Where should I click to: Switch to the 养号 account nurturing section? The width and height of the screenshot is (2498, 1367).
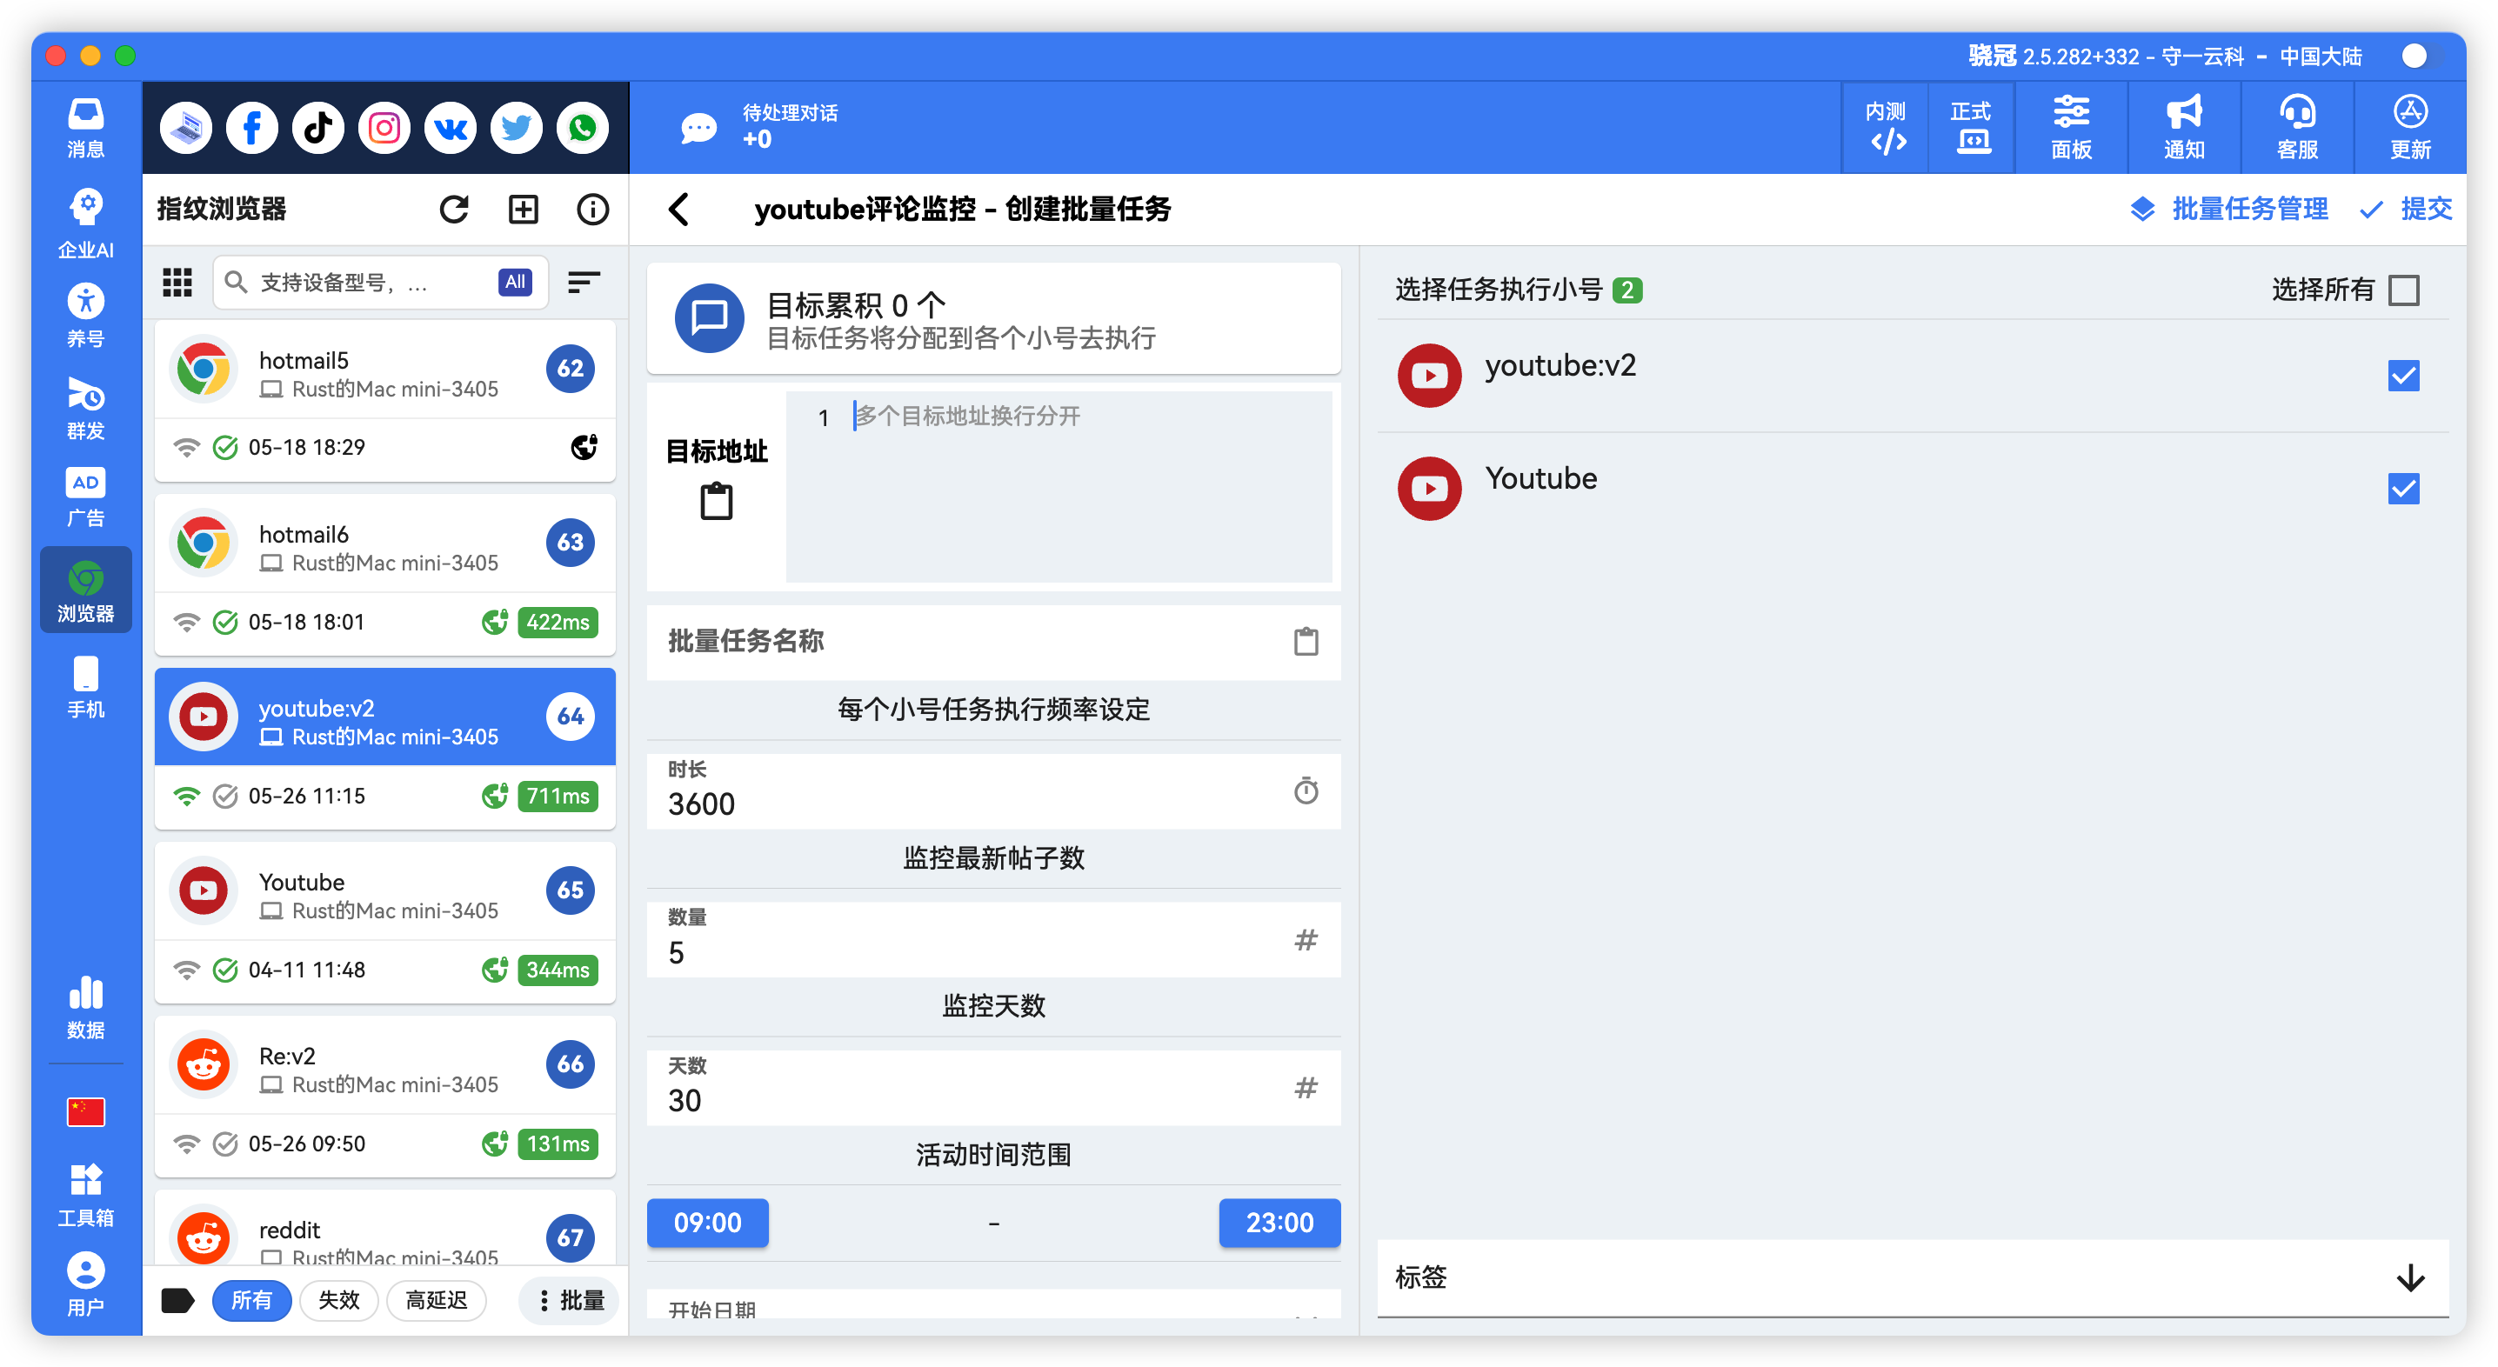coord(85,312)
